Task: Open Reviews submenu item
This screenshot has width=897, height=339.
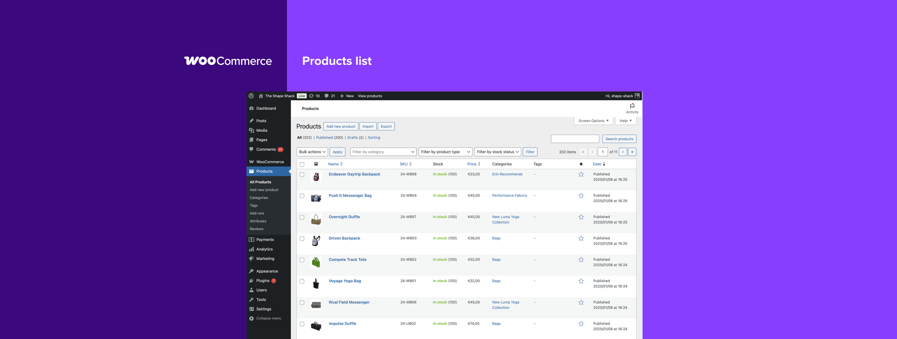Action: coord(257,229)
